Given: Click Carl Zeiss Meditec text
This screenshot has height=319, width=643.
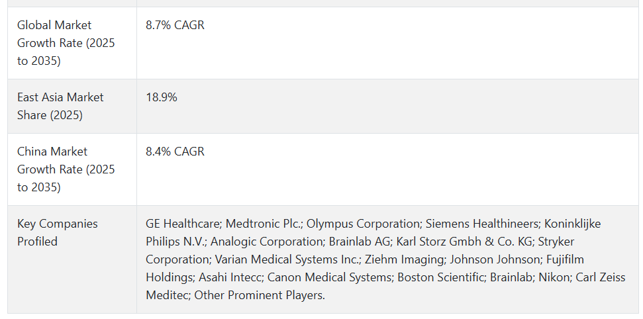Looking at the screenshot, I should click(x=385, y=286).
